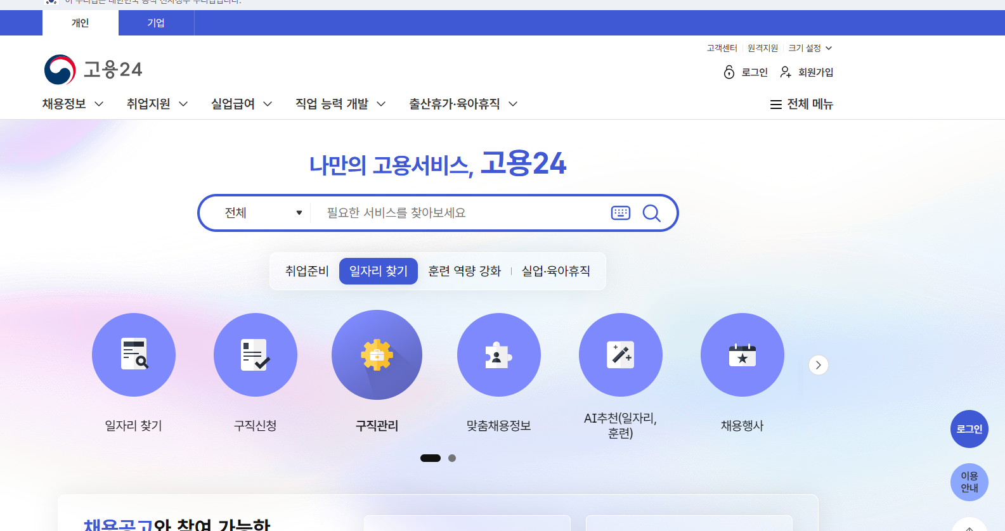Click floating 로그인 round button
Image resolution: width=1005 pixels, height=531 pixels.
click(969, 429)
